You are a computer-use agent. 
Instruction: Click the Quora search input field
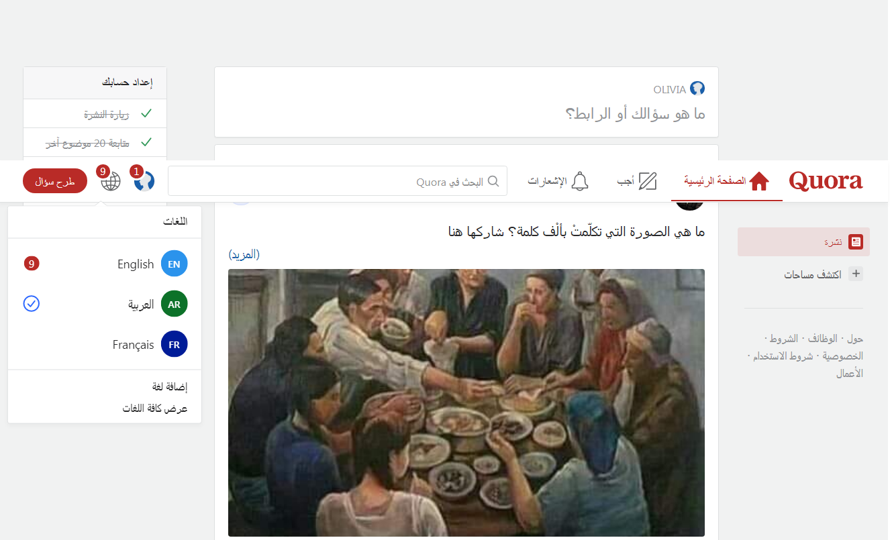pyautogui.click(x=338, y=181)
